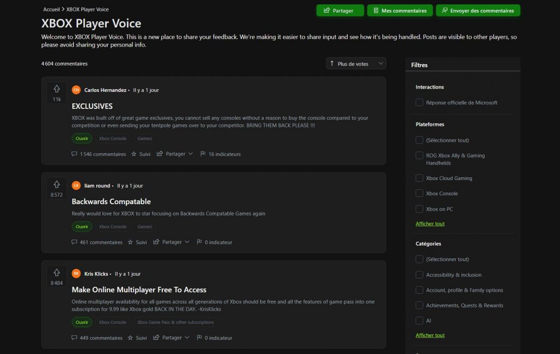This screenshot has width=560, height=354.
Task: Click Kris Klicks author name
Action: click(96, 274)
